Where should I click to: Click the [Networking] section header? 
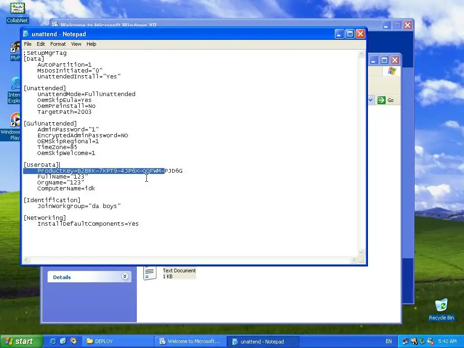coord(45,218)
